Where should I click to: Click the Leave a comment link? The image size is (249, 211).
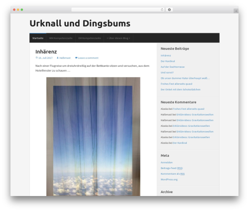(x=88, y=58)
